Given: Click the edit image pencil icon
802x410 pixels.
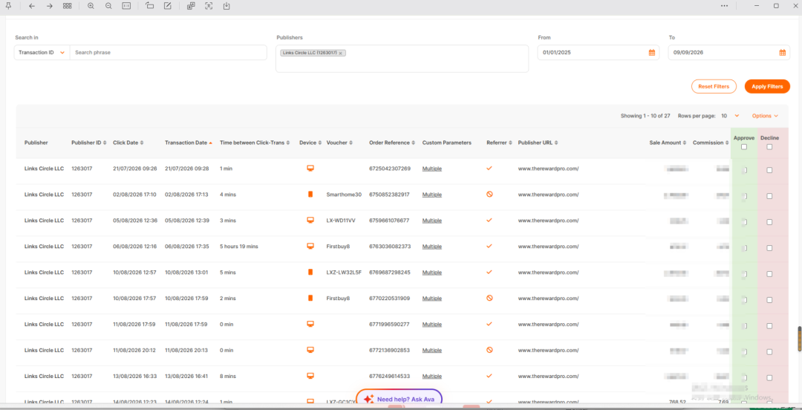Looking at the screenshot, I should 167,6.
